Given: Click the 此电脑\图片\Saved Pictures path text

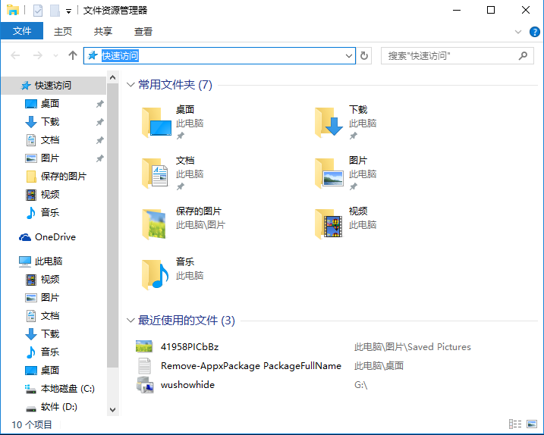Looking at the screenshot, I should pyautogui.click(x=413, y=347).
